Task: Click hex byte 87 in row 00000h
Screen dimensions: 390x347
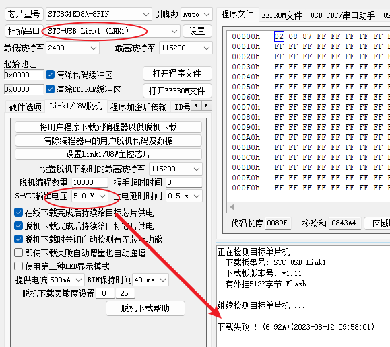Action: [307, 36]
